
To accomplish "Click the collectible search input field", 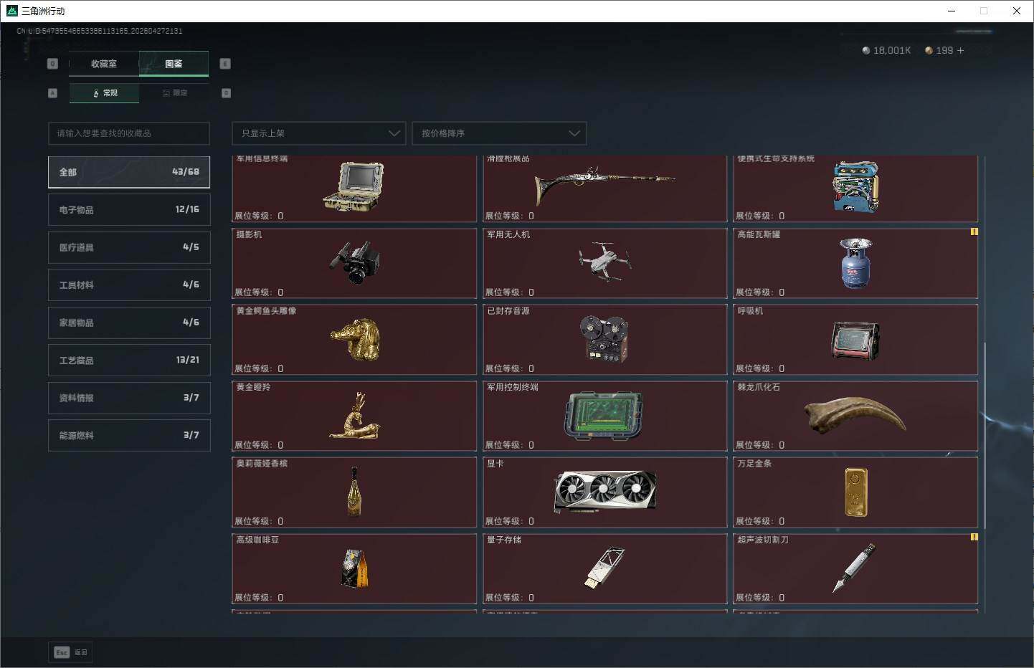I will (x=129, y=133).
